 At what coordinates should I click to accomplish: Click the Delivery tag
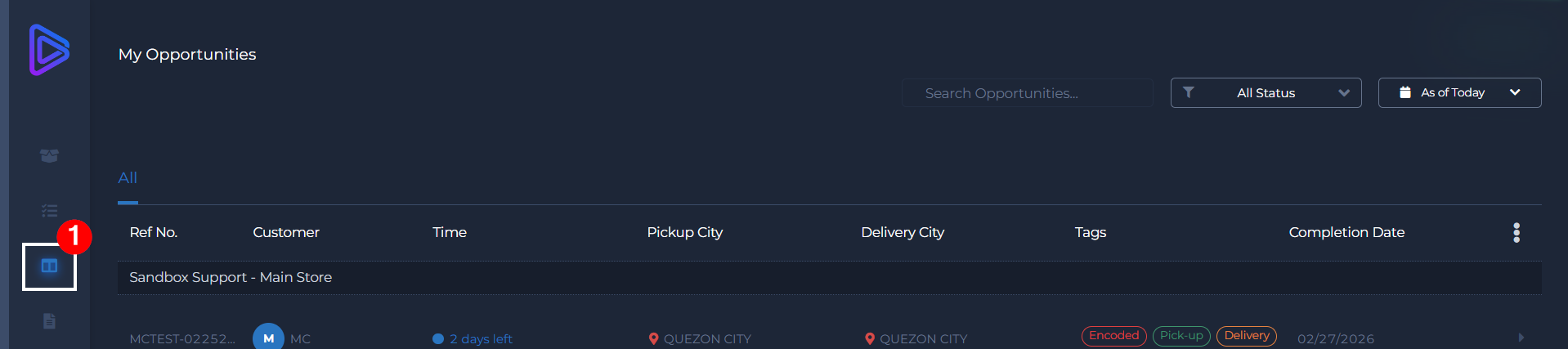coord(1247,336)
